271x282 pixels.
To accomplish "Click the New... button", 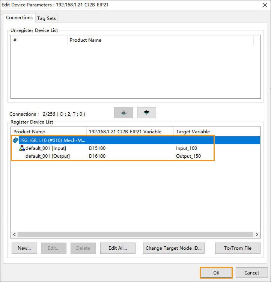I will 24,248.
